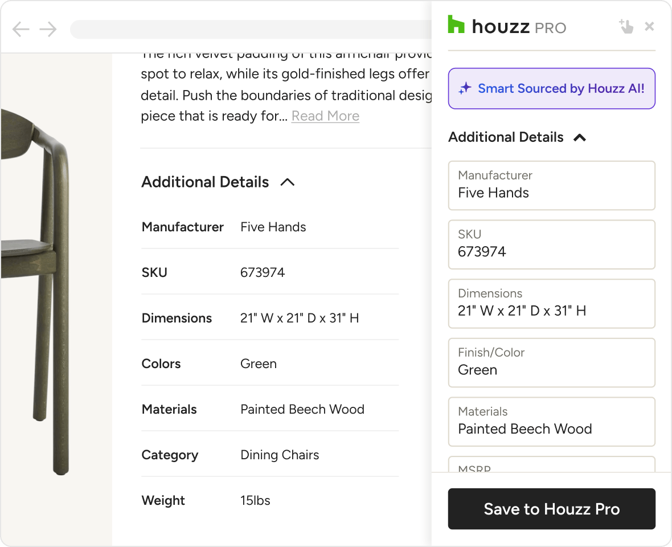
Task: Click the pointer hand select icon
Action: [x=626, y=27]
